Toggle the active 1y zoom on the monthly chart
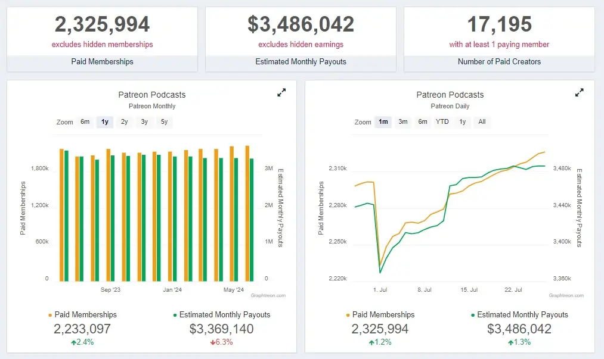The image size is (604, 359). click(x=104, y=121)
